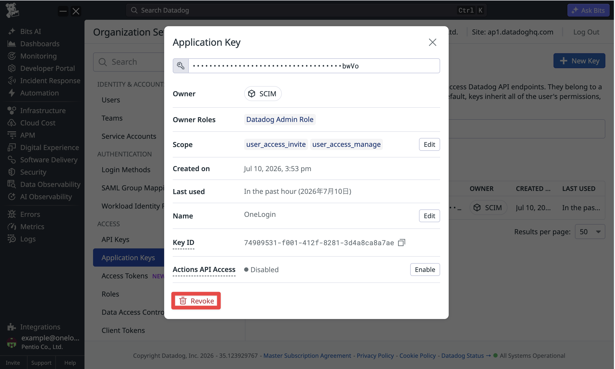
Task: Close the Application Key dialog
Action: pyautogui.click(x=432, y=42)
